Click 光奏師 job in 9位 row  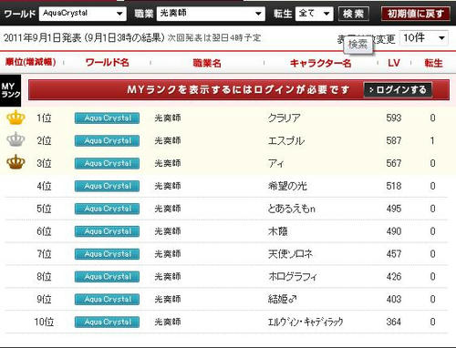tap(168, 299)
